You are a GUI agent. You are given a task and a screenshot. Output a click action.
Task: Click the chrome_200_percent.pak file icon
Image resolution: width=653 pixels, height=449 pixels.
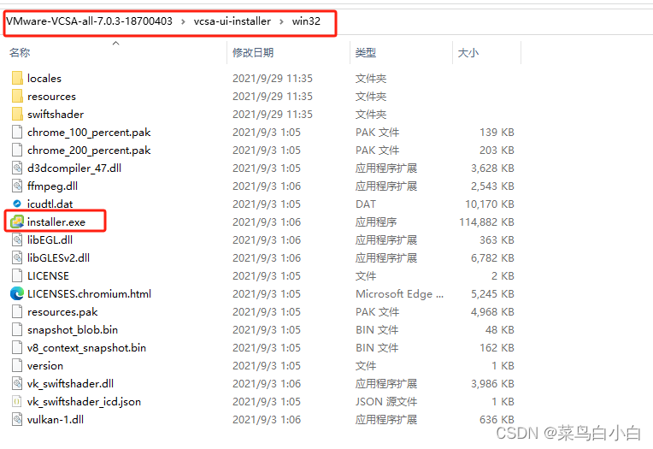[17, 150]
